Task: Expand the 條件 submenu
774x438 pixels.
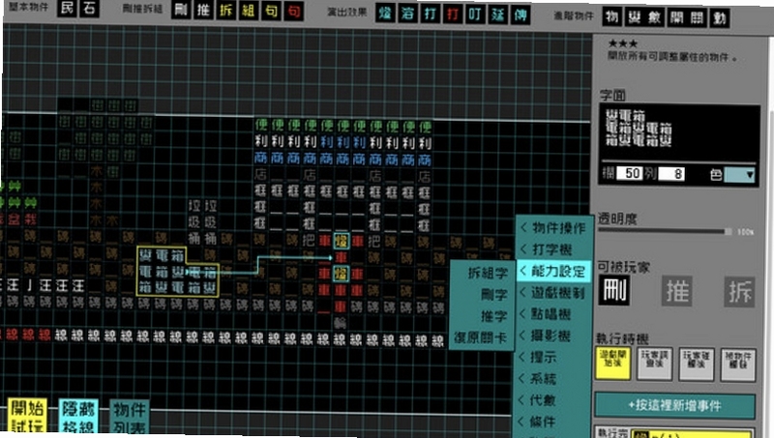Action: 552,422
